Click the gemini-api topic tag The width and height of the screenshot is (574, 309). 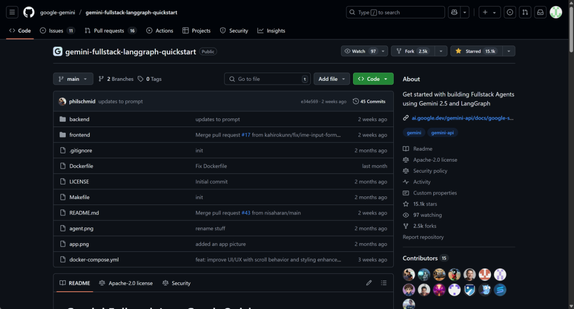tap(442, 132)
